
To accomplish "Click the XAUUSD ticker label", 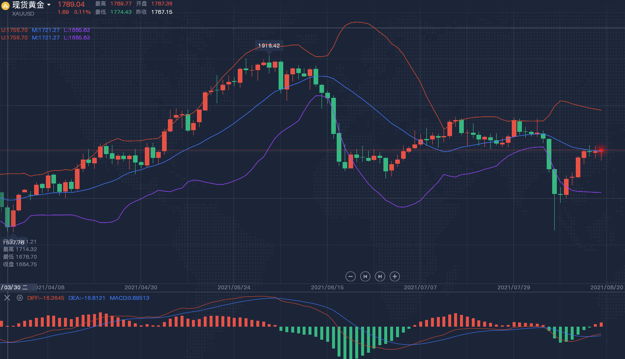I will [x=23, y=14].
